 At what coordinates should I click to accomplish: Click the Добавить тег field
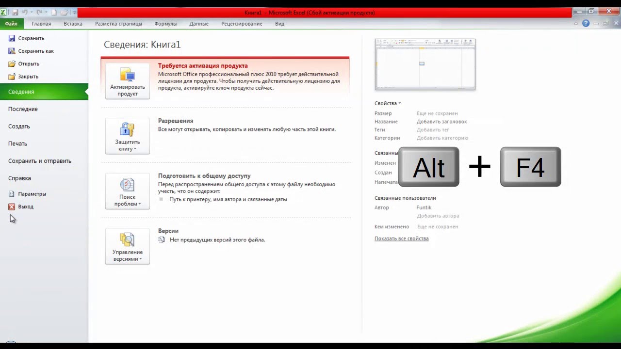(x=433, y=130)
